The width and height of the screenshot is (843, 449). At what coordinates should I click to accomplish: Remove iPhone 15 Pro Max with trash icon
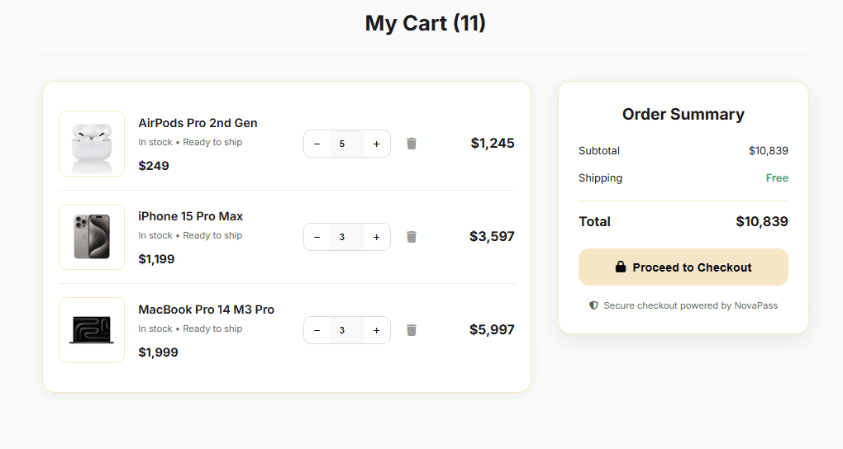412,237
